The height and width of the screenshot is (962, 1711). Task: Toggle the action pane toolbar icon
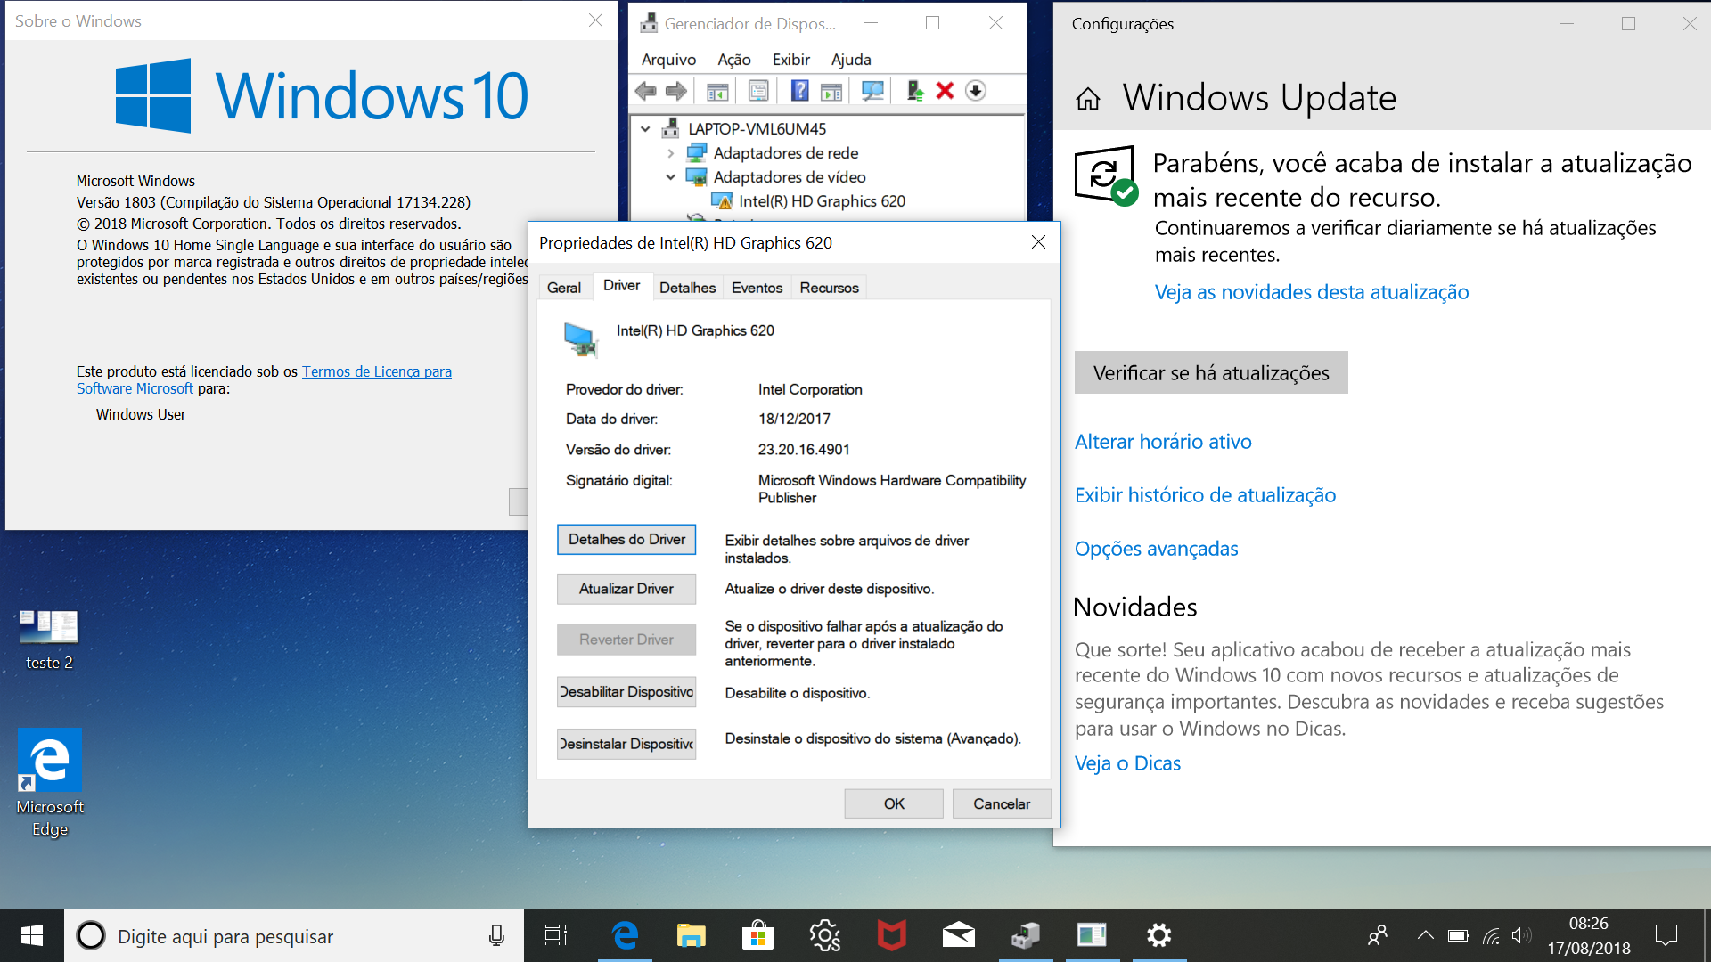click(x=831, y=91)
